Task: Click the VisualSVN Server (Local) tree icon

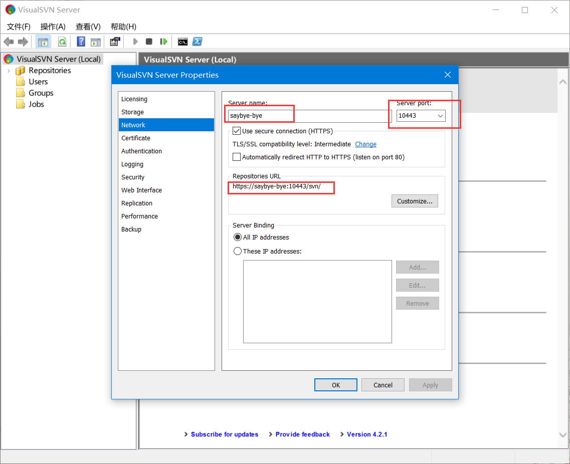Action: 9,59
